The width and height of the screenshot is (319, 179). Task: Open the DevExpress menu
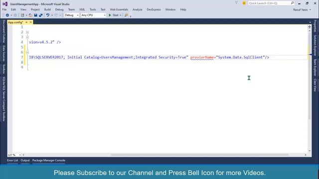point(154,9)
